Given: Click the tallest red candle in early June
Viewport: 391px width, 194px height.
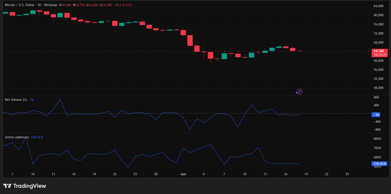Looking at the screenshot, I should [190, 40].
